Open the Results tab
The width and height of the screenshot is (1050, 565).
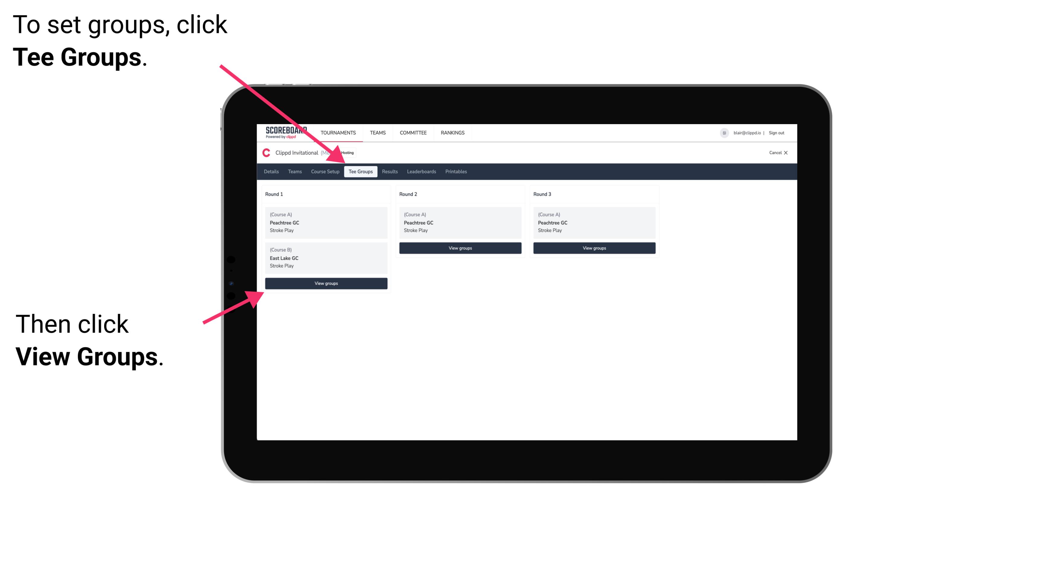tap(388, 172)
